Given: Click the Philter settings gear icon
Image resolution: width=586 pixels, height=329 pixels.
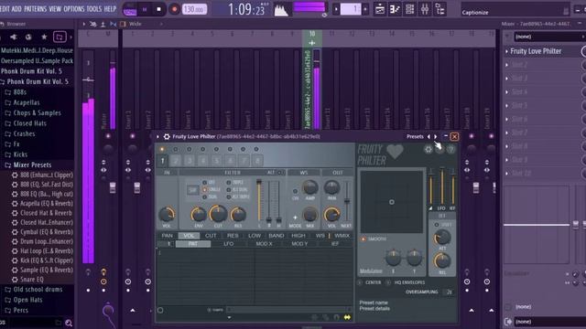Looking at the screenshot, I should tap(429, 150).
